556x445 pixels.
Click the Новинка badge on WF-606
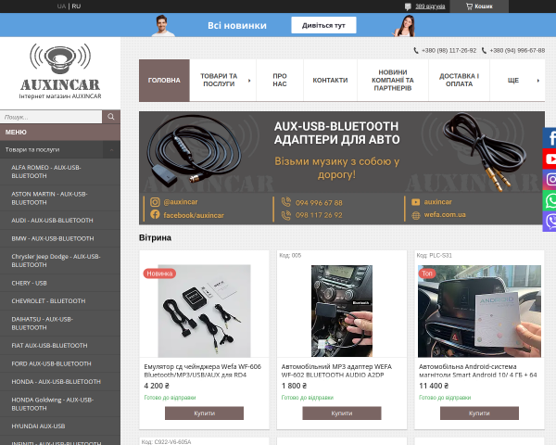159,273
